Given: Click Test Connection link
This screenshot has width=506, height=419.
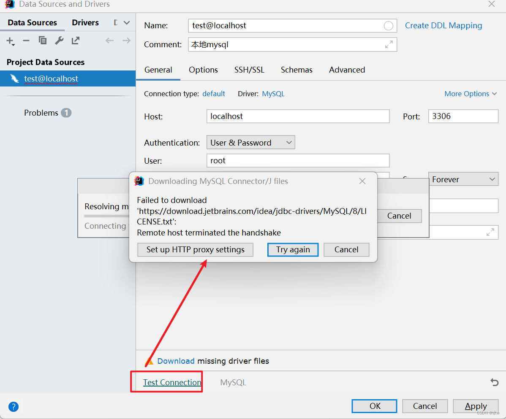Looking at the screenshot, I should coord(172,382).
